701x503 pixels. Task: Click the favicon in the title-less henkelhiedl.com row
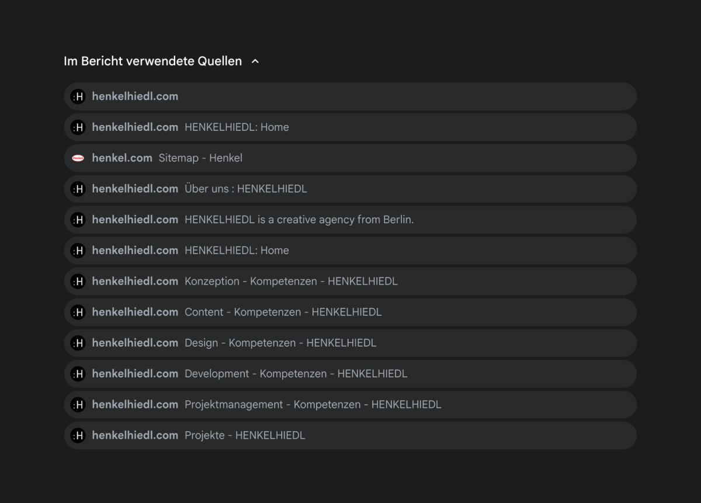(x=78, y=96)
